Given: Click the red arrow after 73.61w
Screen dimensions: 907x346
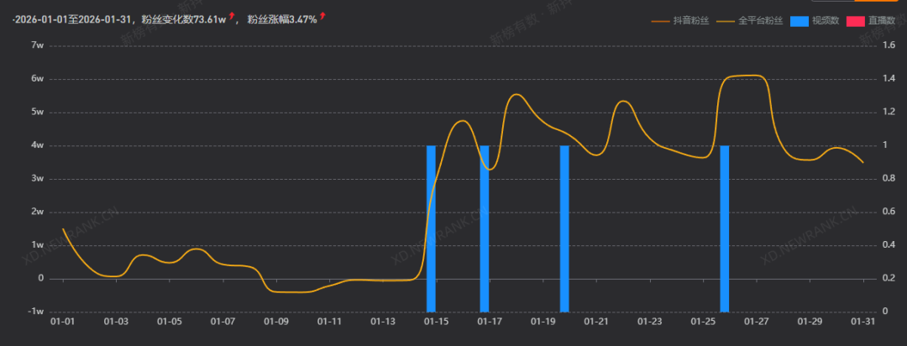Looking at the screenshot, I should coord(231,16).
